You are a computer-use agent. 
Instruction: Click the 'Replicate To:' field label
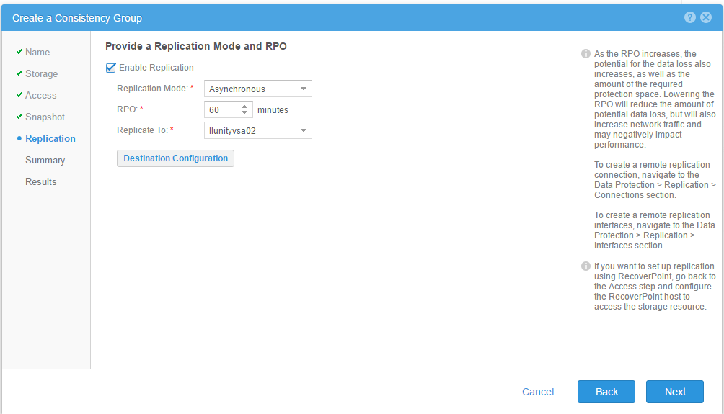[142, 130]
